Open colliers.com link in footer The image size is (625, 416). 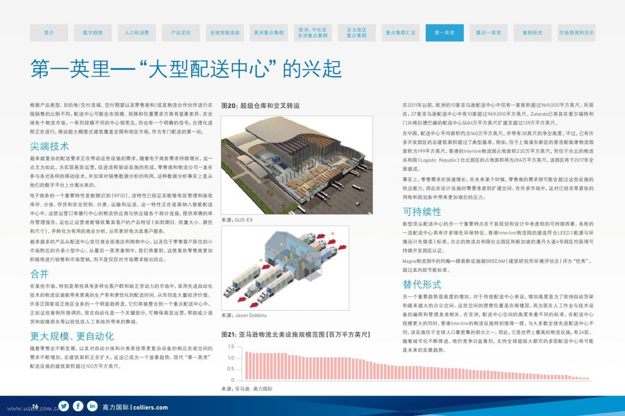click(150, 407)
